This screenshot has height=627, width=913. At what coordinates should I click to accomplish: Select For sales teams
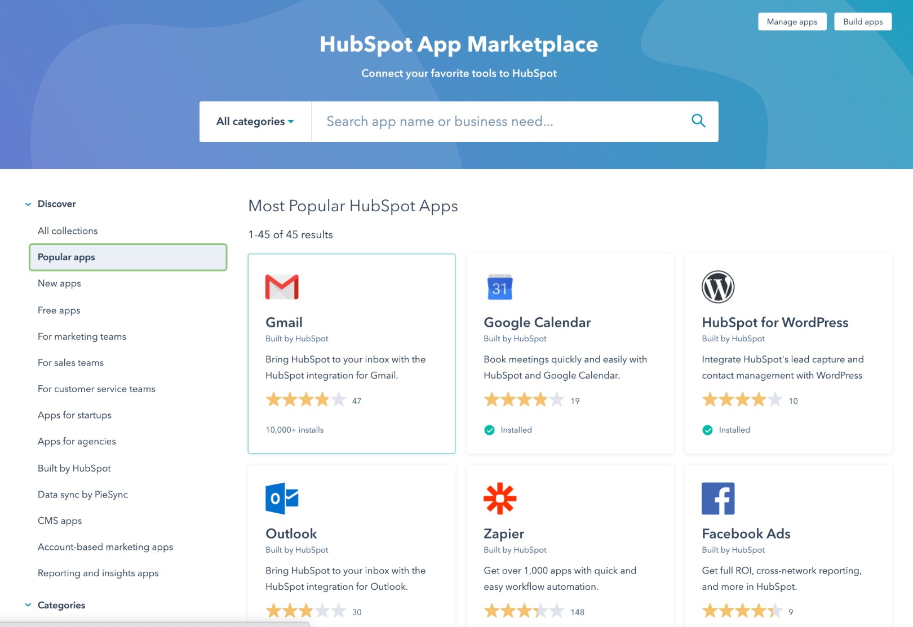70,363
